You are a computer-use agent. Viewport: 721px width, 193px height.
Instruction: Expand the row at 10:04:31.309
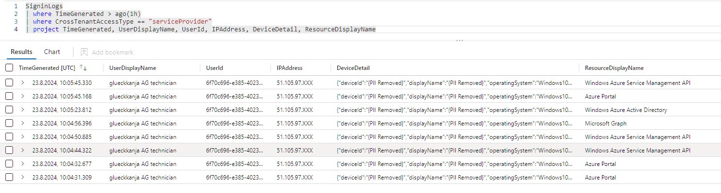tap(22, 177)
